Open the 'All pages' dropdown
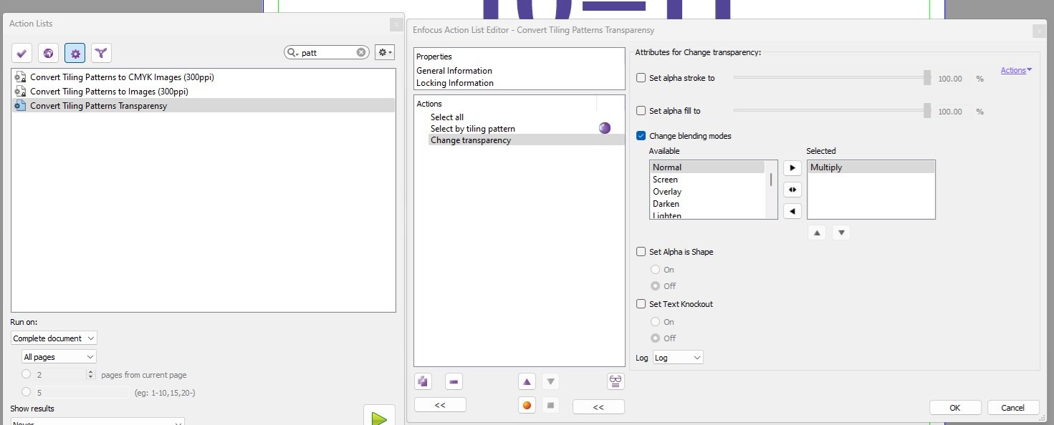Image resolution: width=1054 pixels, height=425 pixels. 59,357
